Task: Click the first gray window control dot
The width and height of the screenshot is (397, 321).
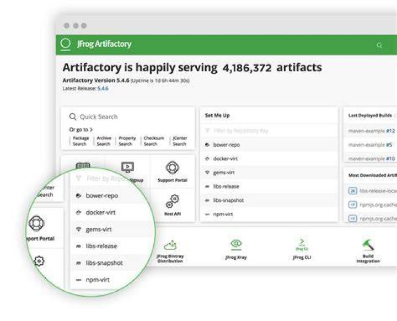Action: [67, 25]
